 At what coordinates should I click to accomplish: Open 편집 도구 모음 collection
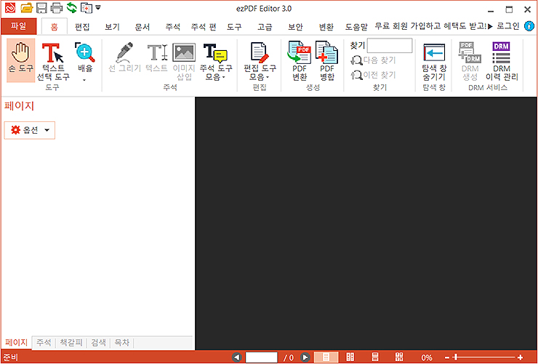260,62
